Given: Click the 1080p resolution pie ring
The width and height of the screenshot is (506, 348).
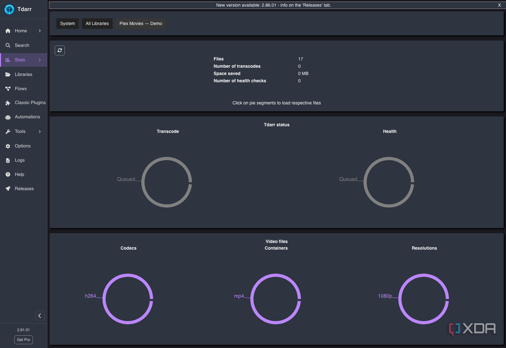Looking at the screenshot, I should 423,299.
